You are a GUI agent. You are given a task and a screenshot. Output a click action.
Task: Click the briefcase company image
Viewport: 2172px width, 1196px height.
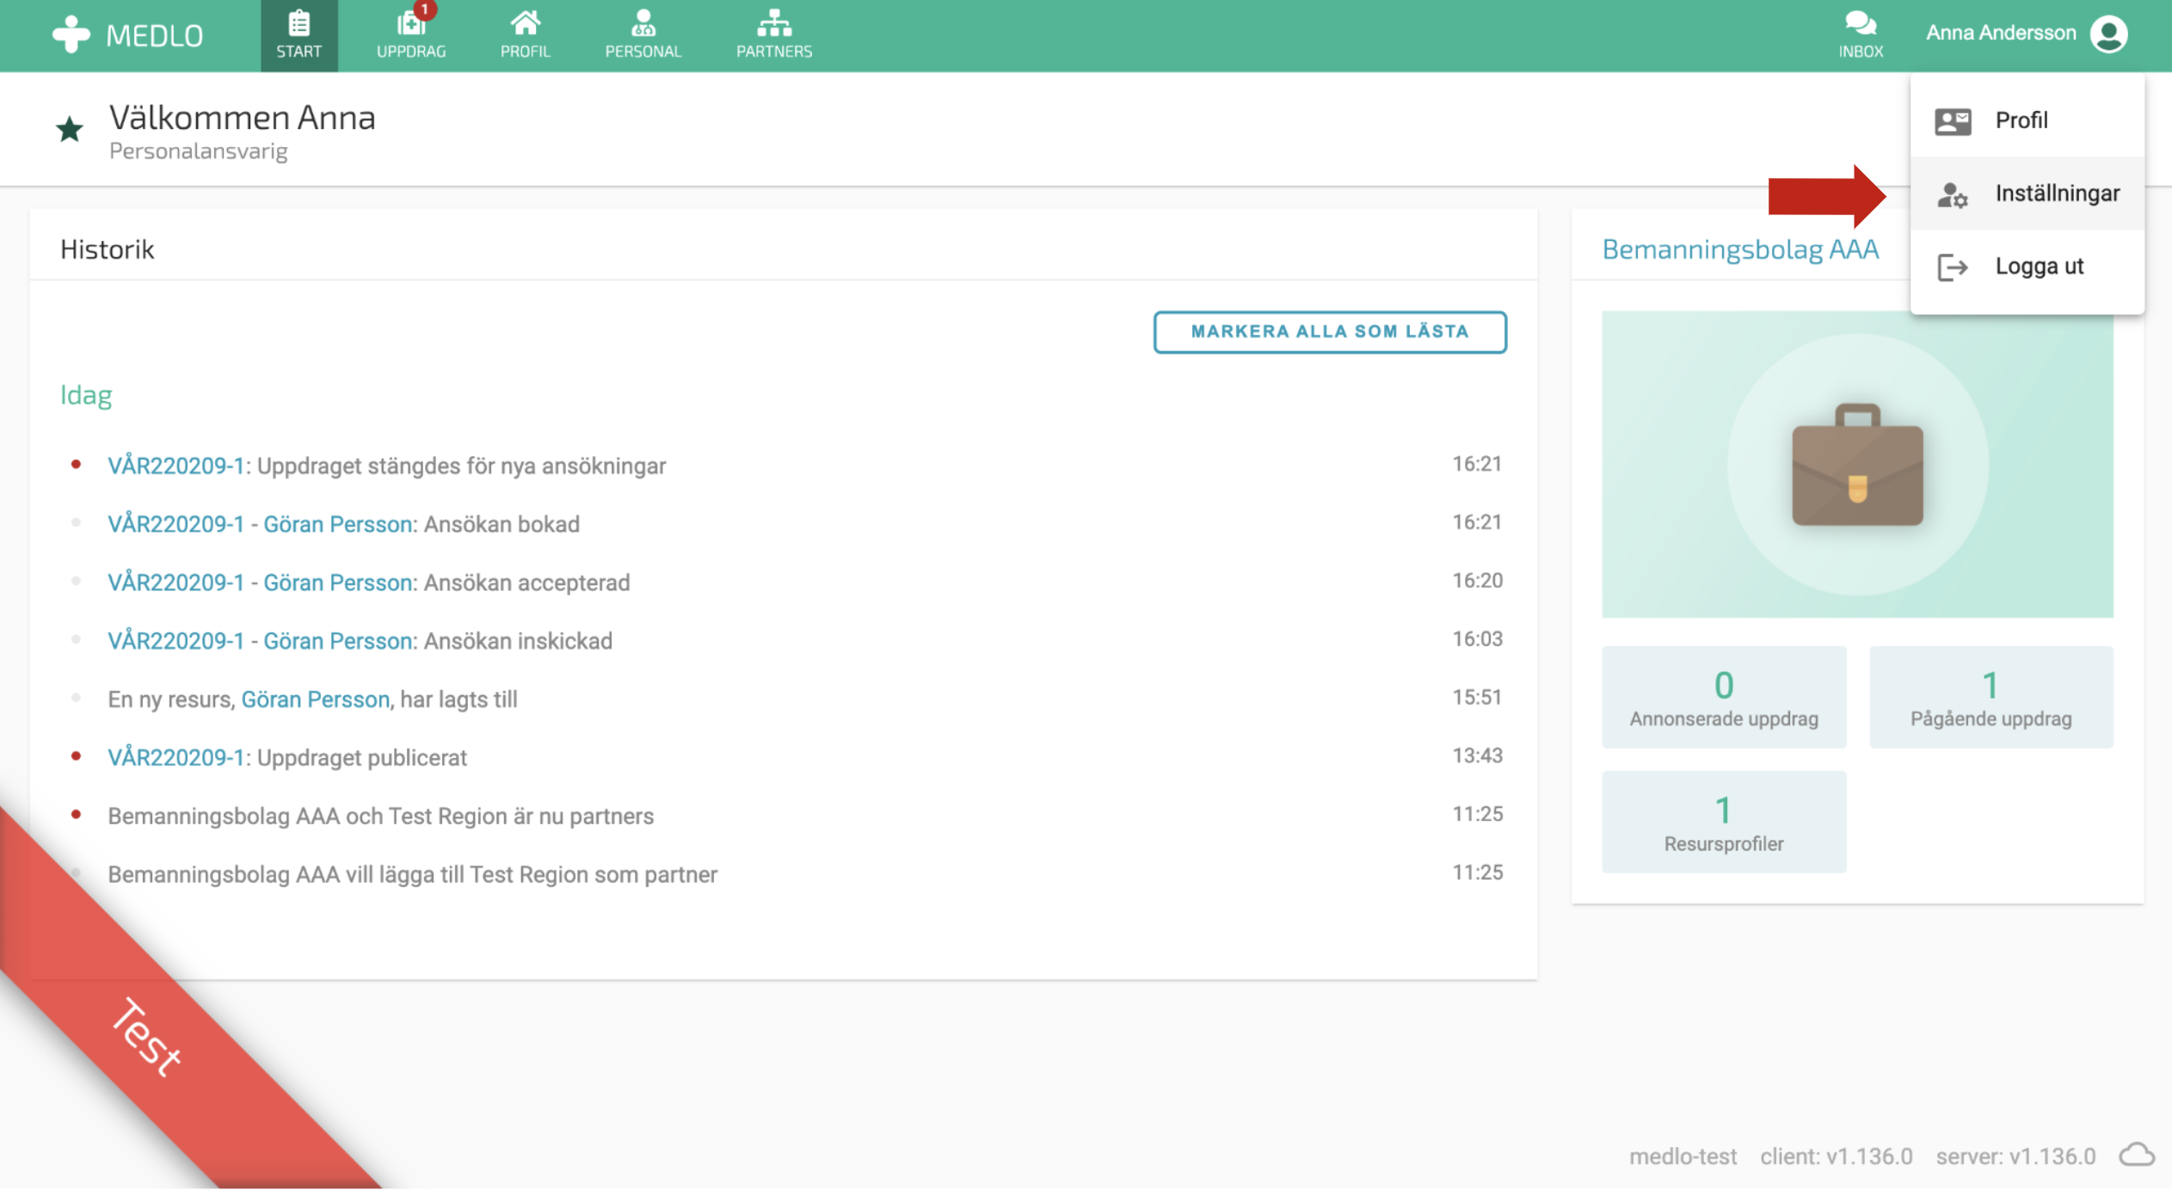pos(1856,465)
